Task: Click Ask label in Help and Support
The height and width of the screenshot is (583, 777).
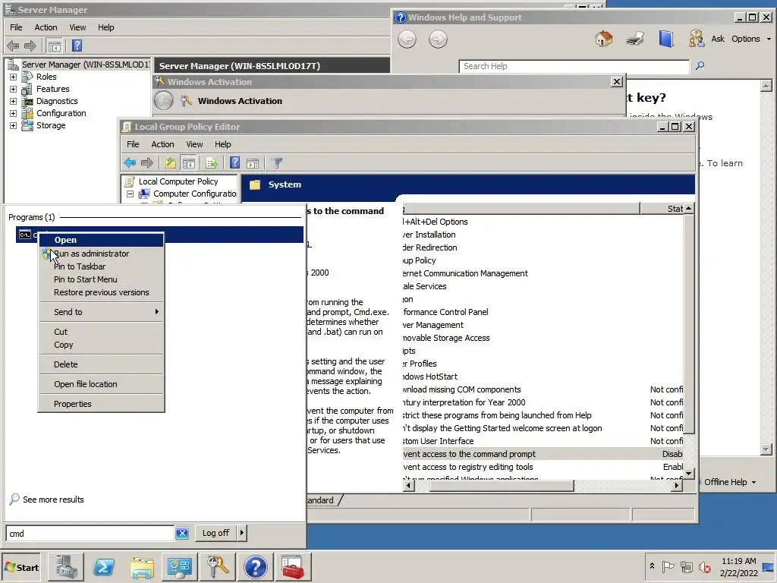Action: tap(718, 39)
